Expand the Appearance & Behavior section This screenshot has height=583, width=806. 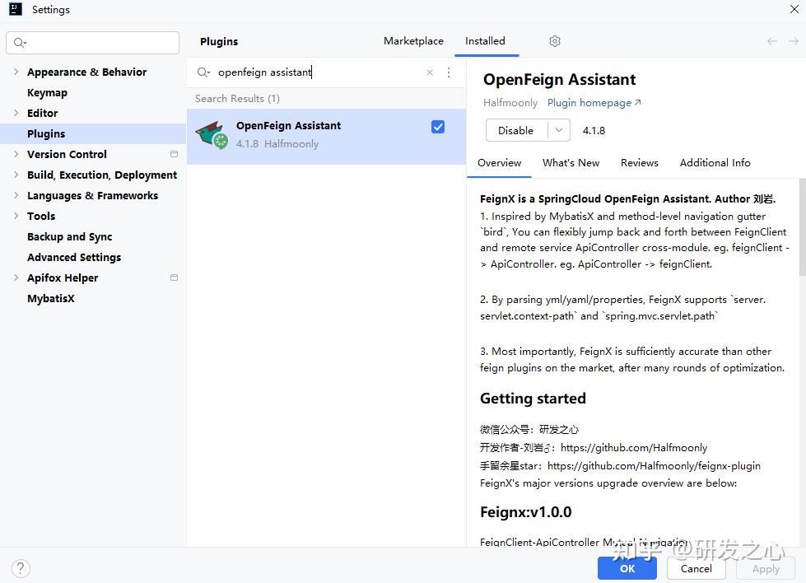[16, 72]
